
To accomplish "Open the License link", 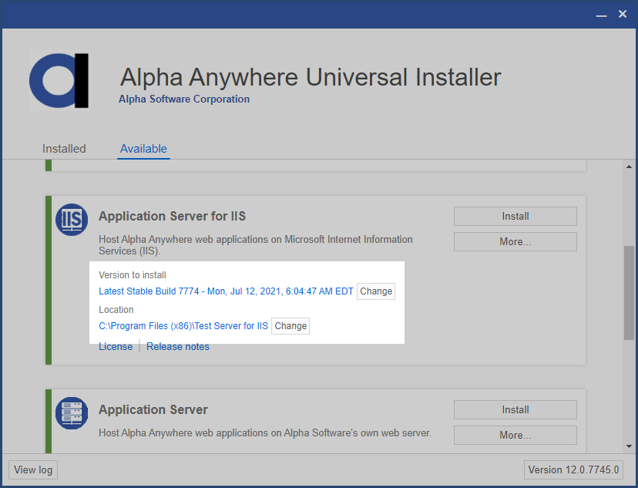I will 116,347.
